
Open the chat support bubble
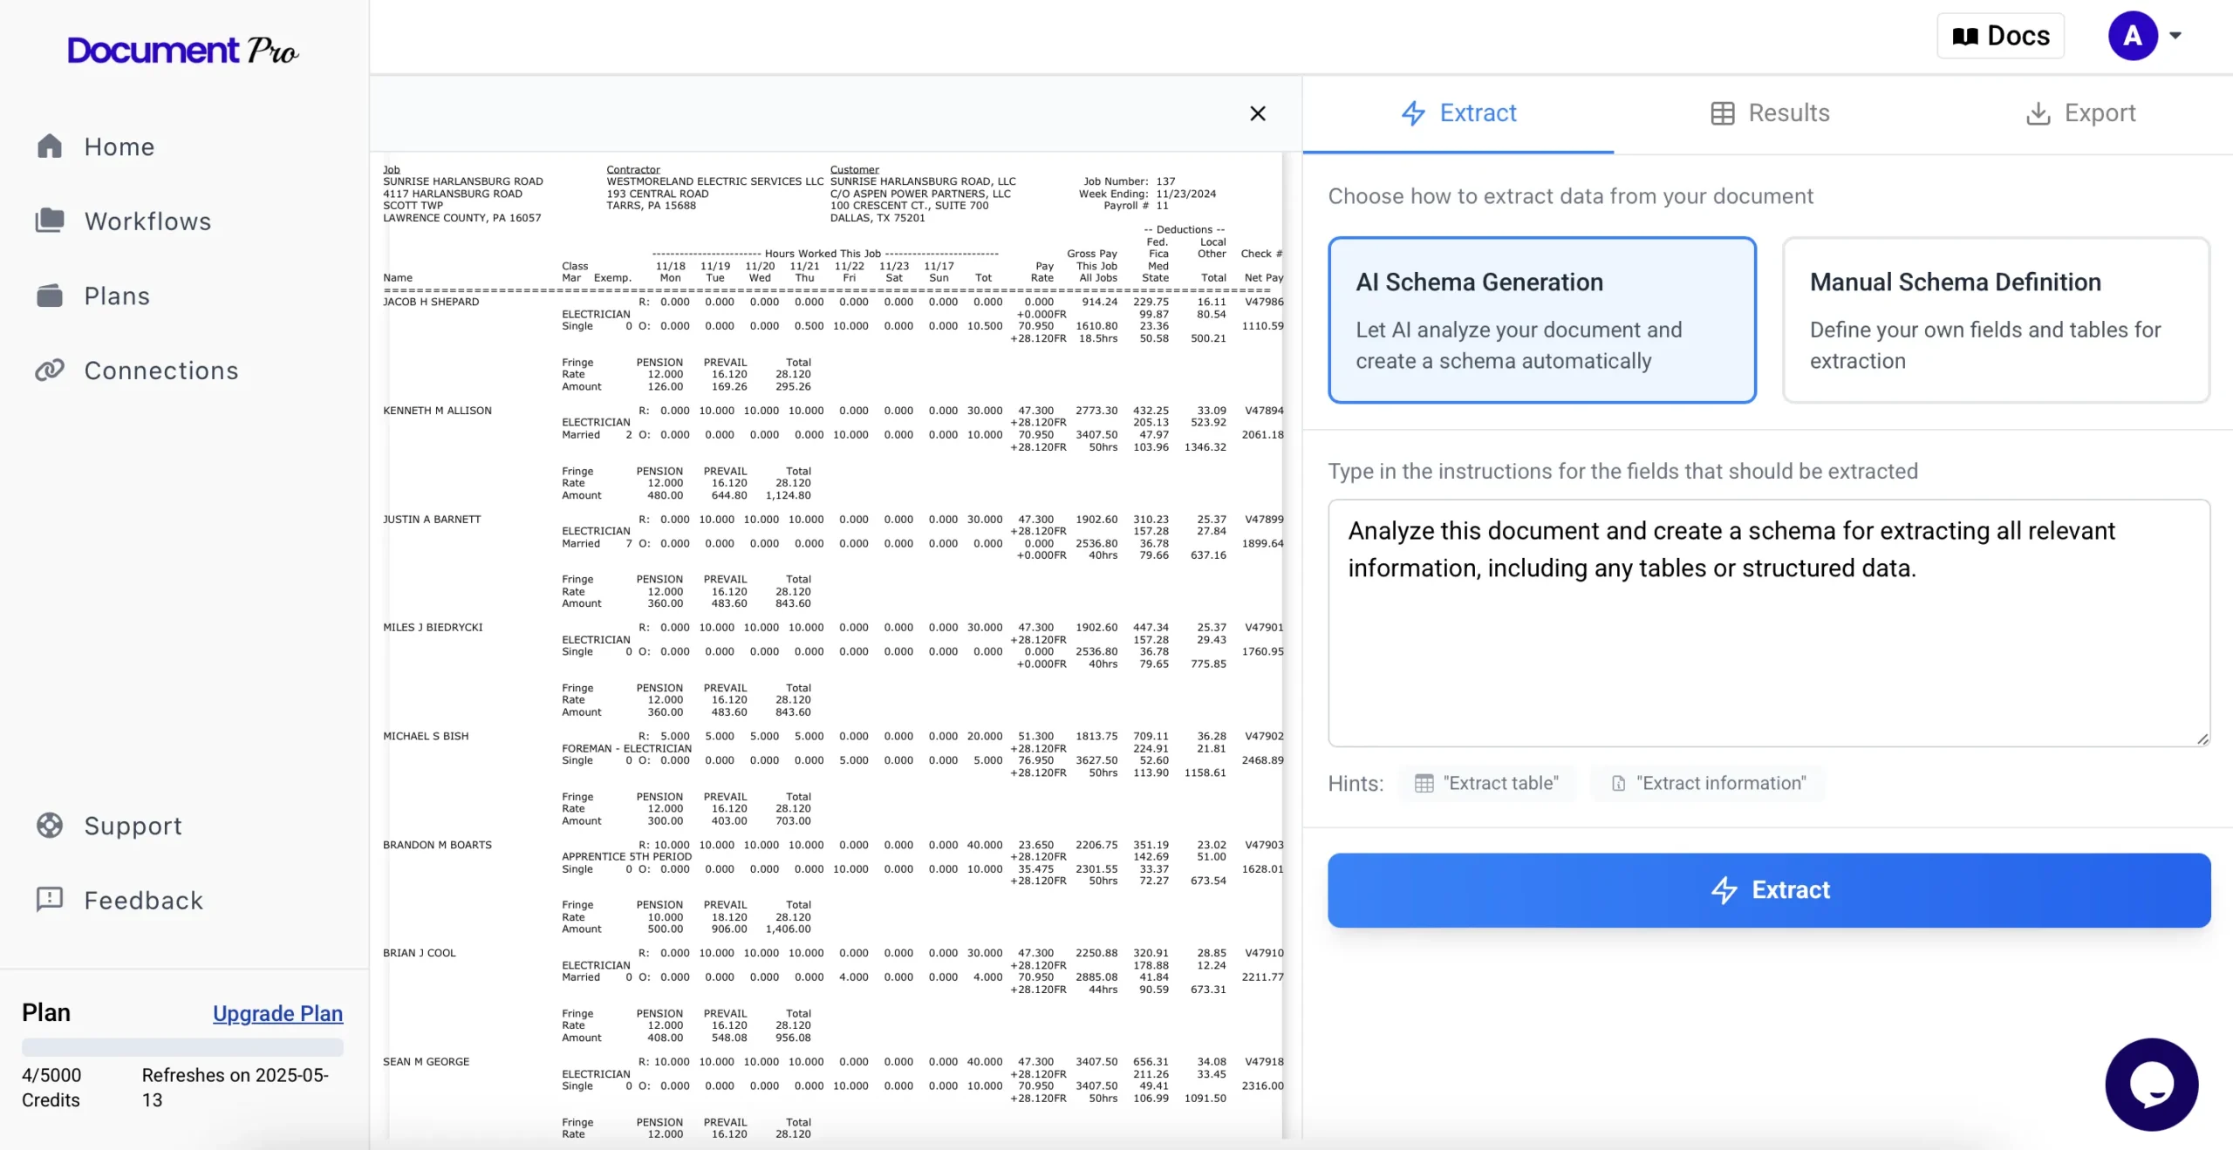[2151, 1084]
